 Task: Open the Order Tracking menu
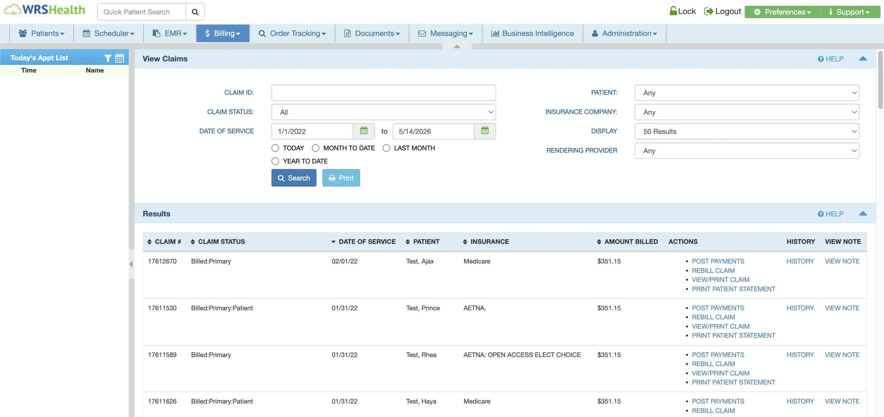[292, 33]
